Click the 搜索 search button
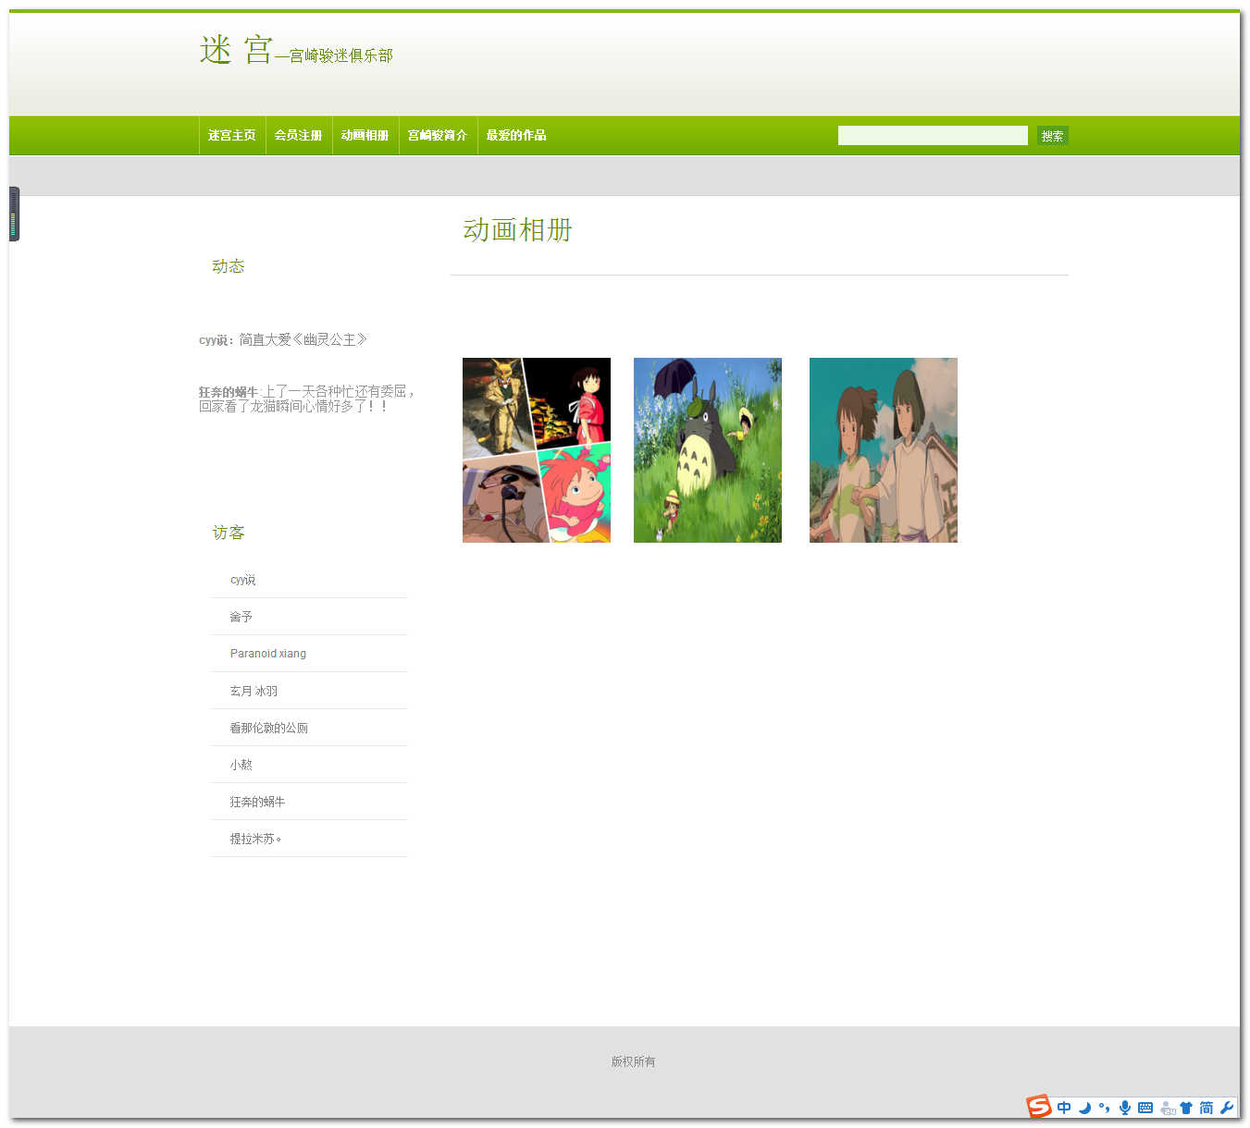1250x1128 pixels. tap(1053, 136)
